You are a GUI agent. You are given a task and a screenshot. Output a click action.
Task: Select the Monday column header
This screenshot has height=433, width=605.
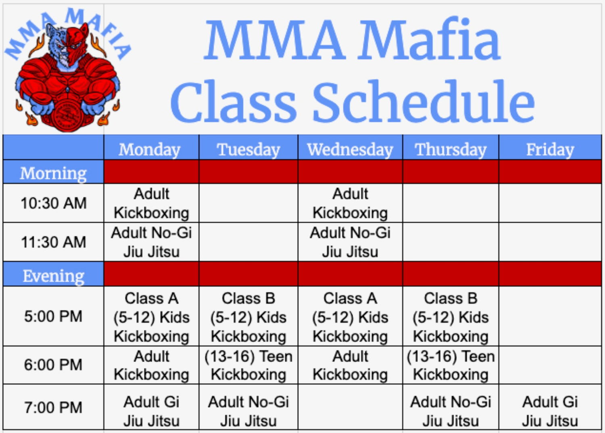point(150,149)
